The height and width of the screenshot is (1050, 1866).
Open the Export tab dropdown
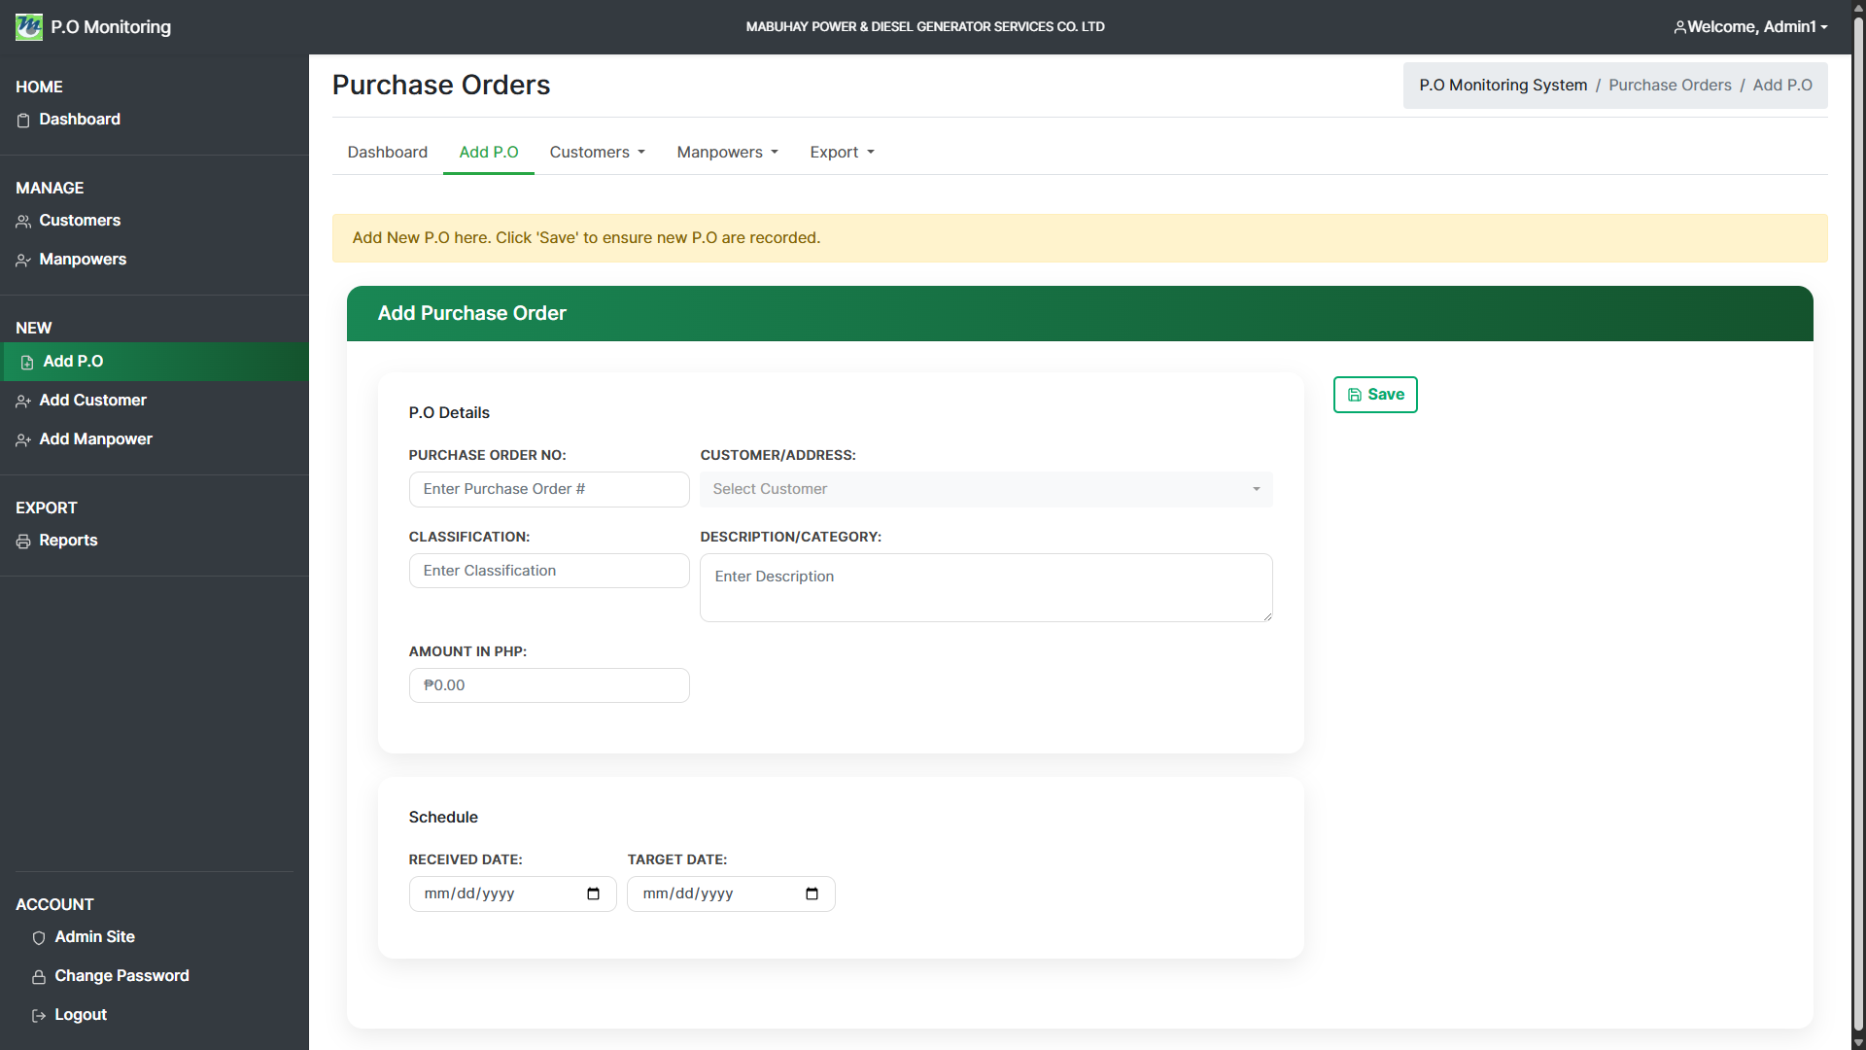tap(842, 153)
